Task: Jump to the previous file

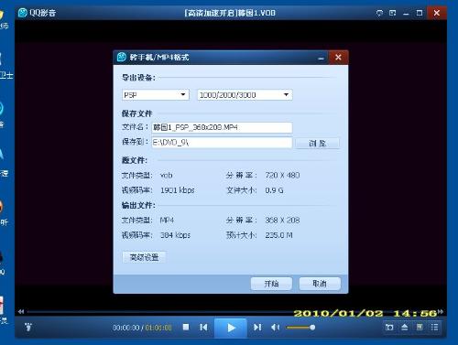Action: coord(203,328)
